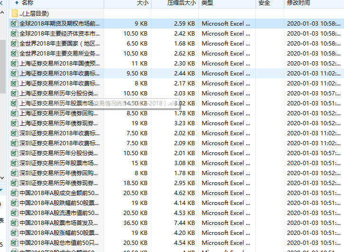Select file name 中国2018年A股总市值前50只...
344x252 pixels.
click(x=59, y=243)
